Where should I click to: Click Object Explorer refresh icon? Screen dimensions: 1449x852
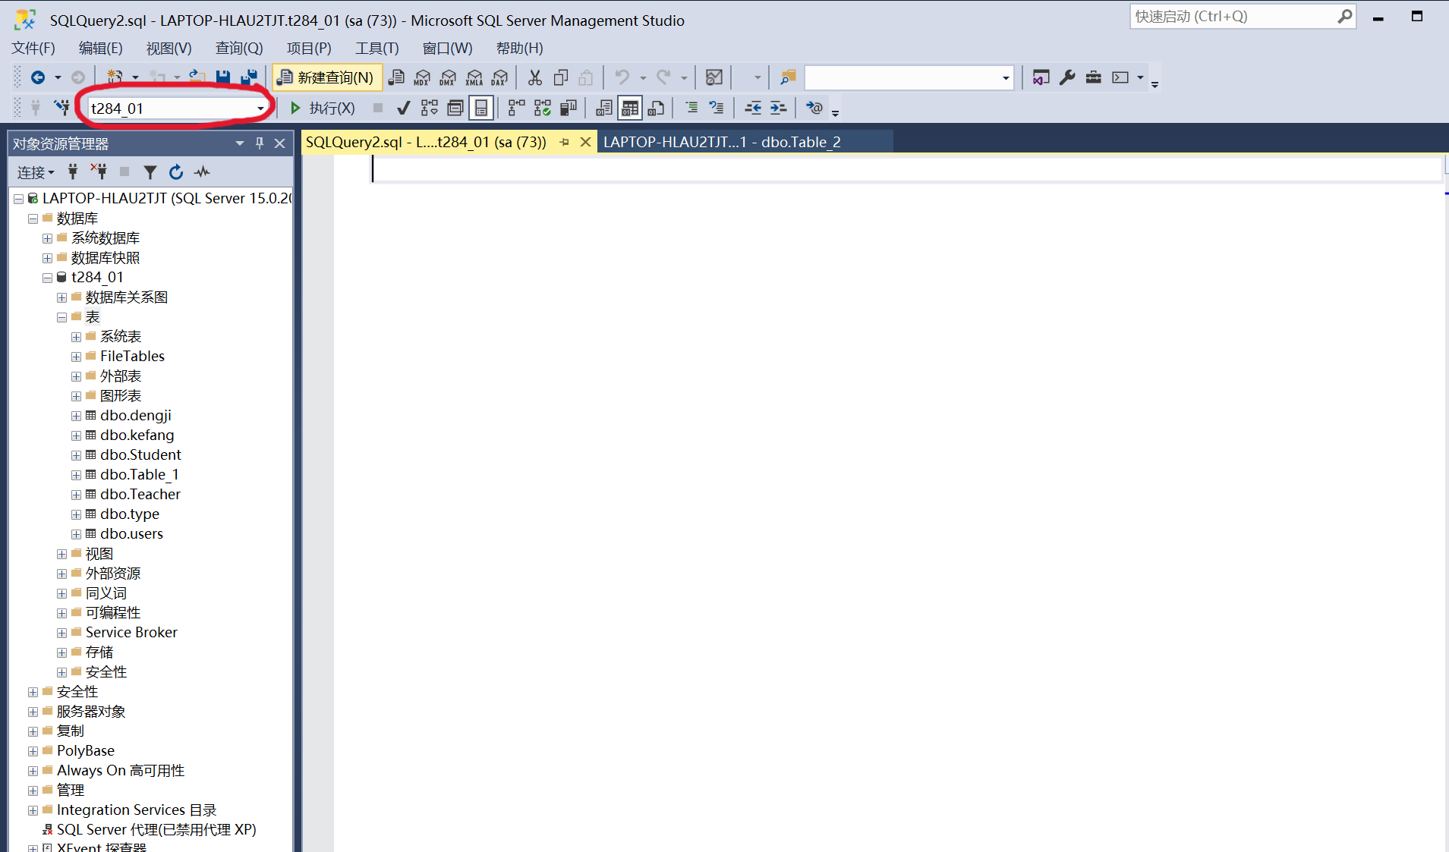coord(176,172)
